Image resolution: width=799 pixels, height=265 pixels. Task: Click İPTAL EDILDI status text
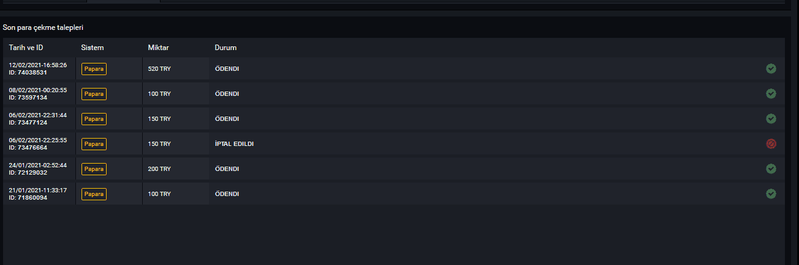coord(234,144)
